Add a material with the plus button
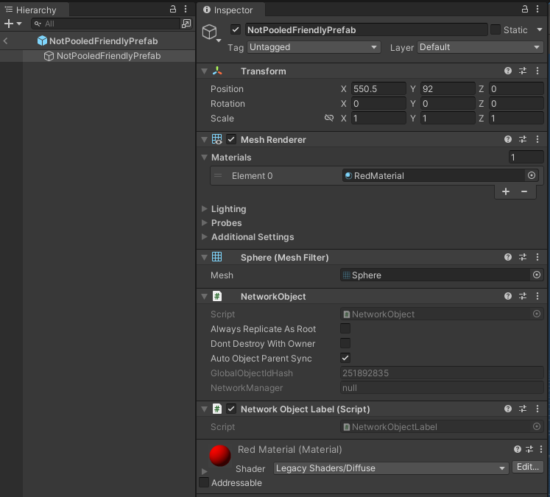550x497 pixels. tap(506, 191)
